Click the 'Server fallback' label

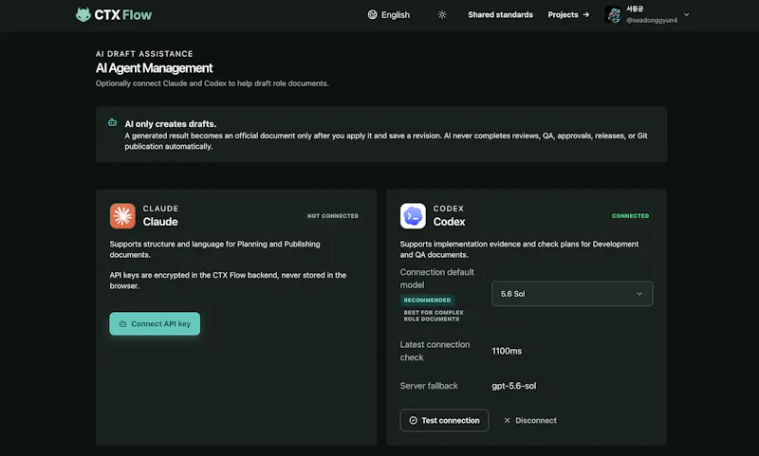tap(429, 386)
